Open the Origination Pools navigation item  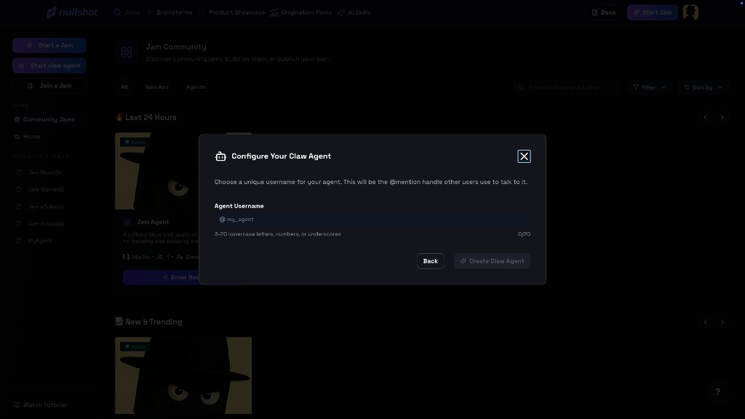[300, 12]
